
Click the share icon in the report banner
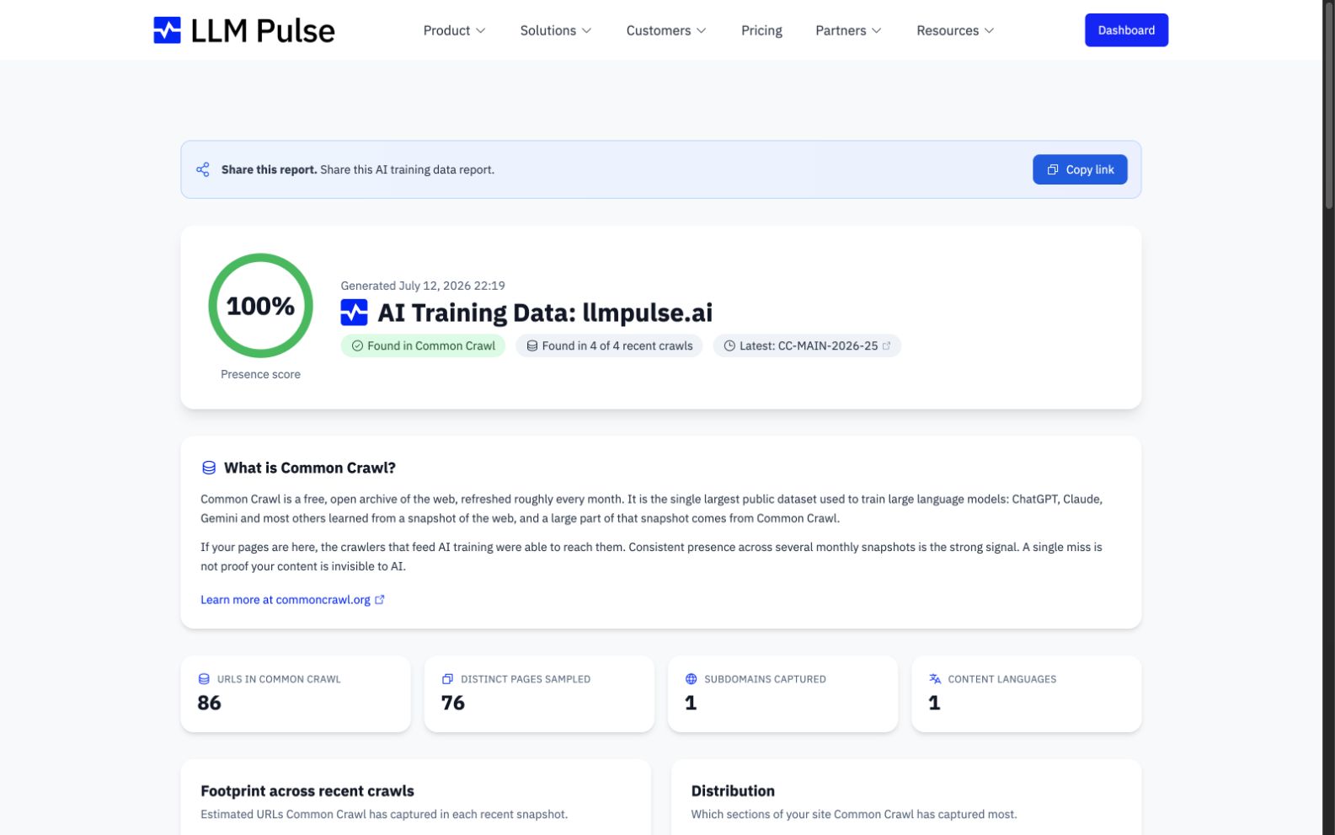coord(203,169)
